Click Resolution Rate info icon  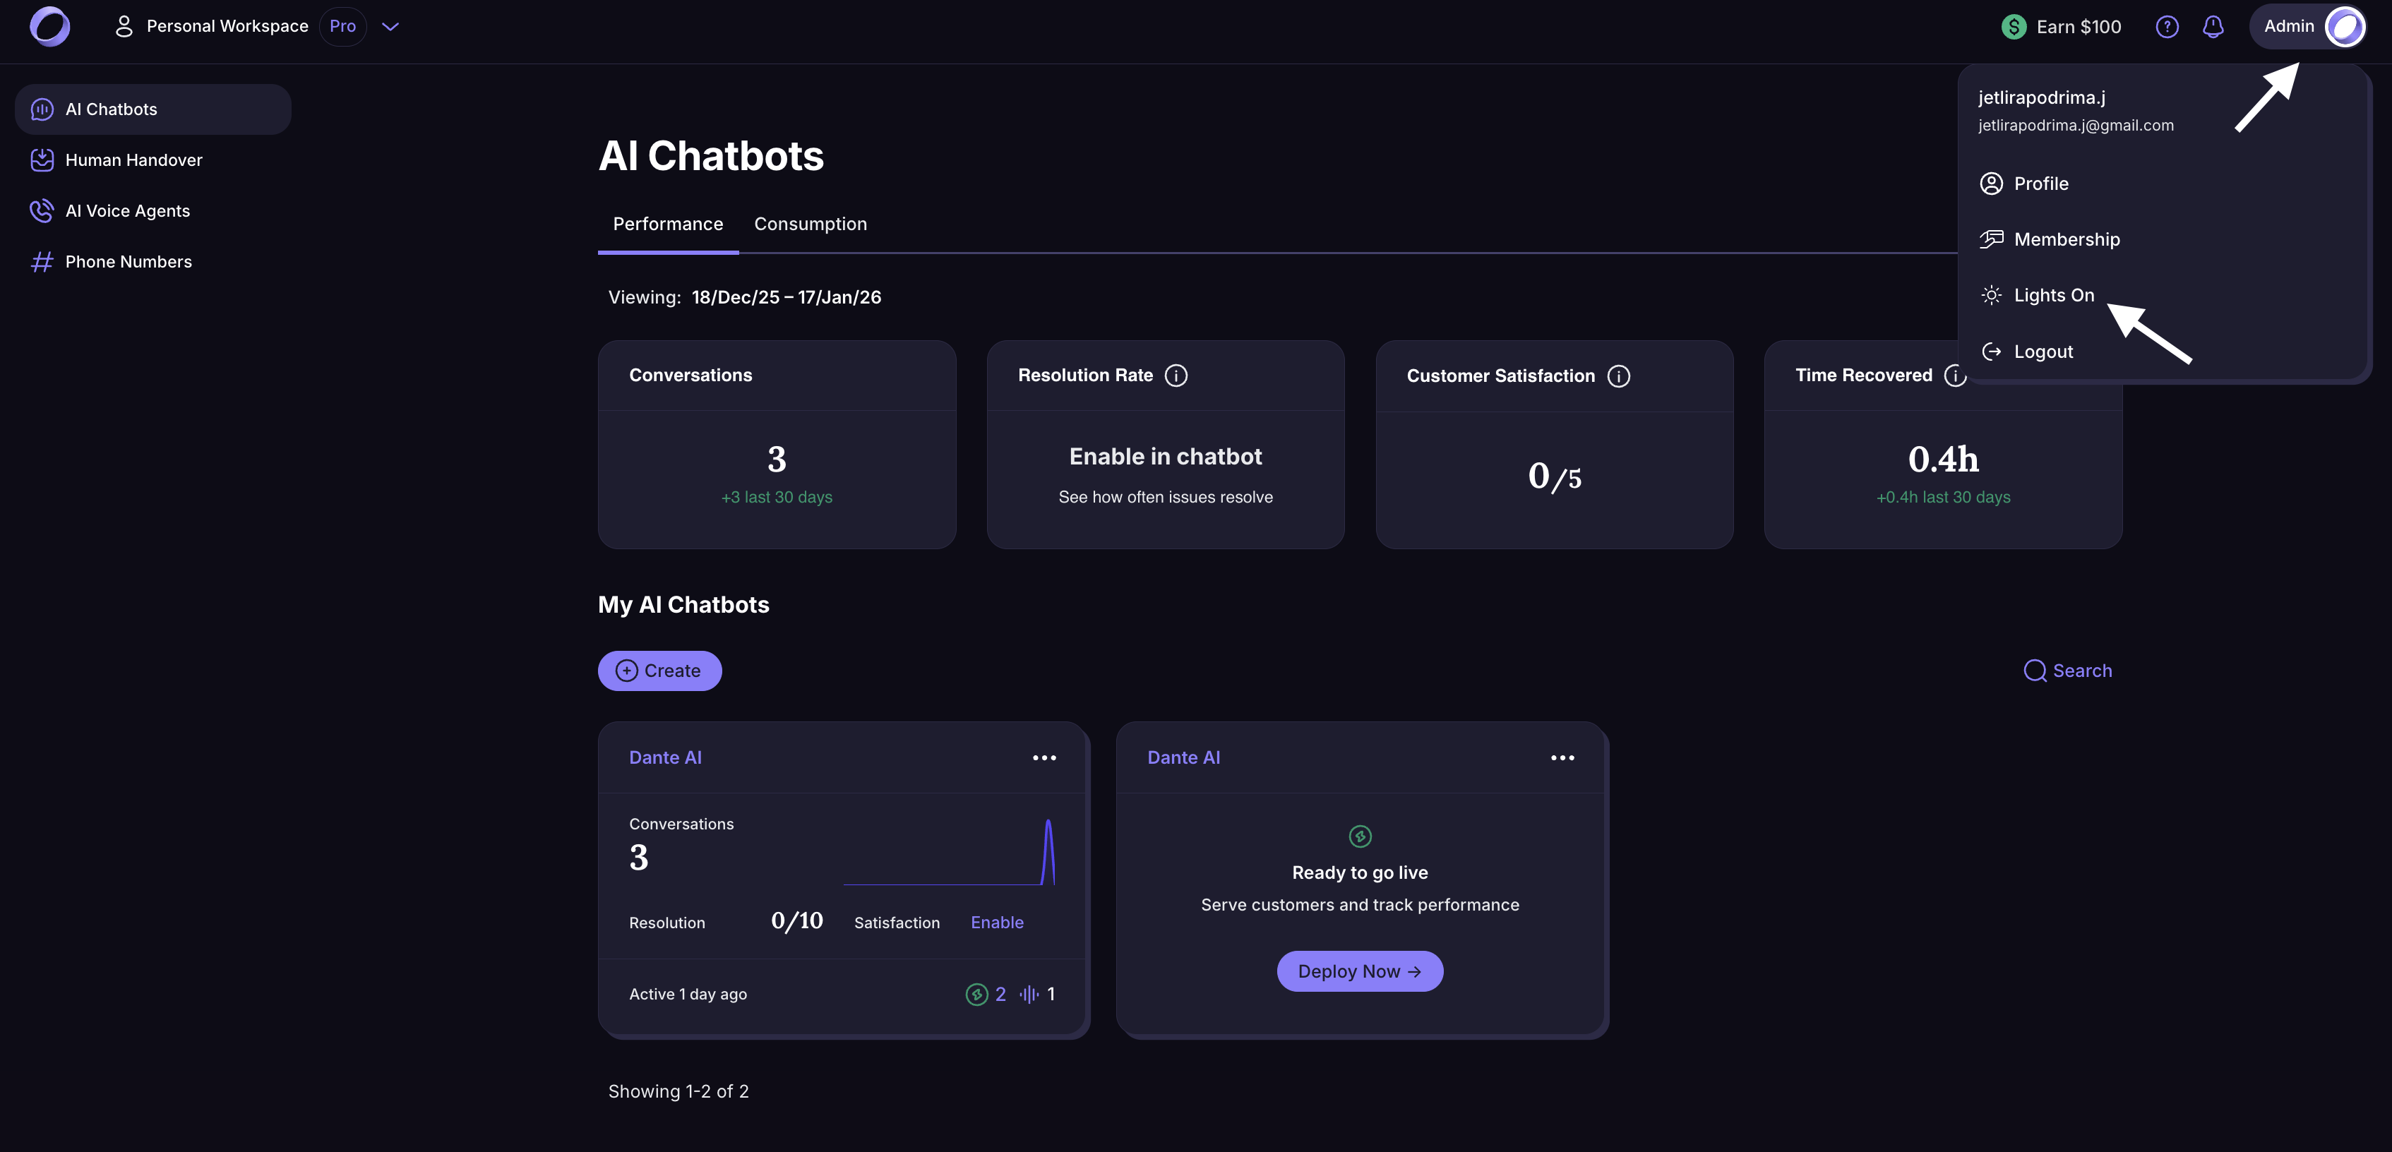tap(1176, 375)
